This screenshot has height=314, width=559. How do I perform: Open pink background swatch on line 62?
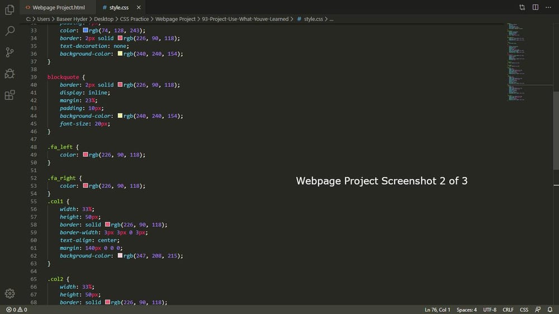click(x=120, y=255)
